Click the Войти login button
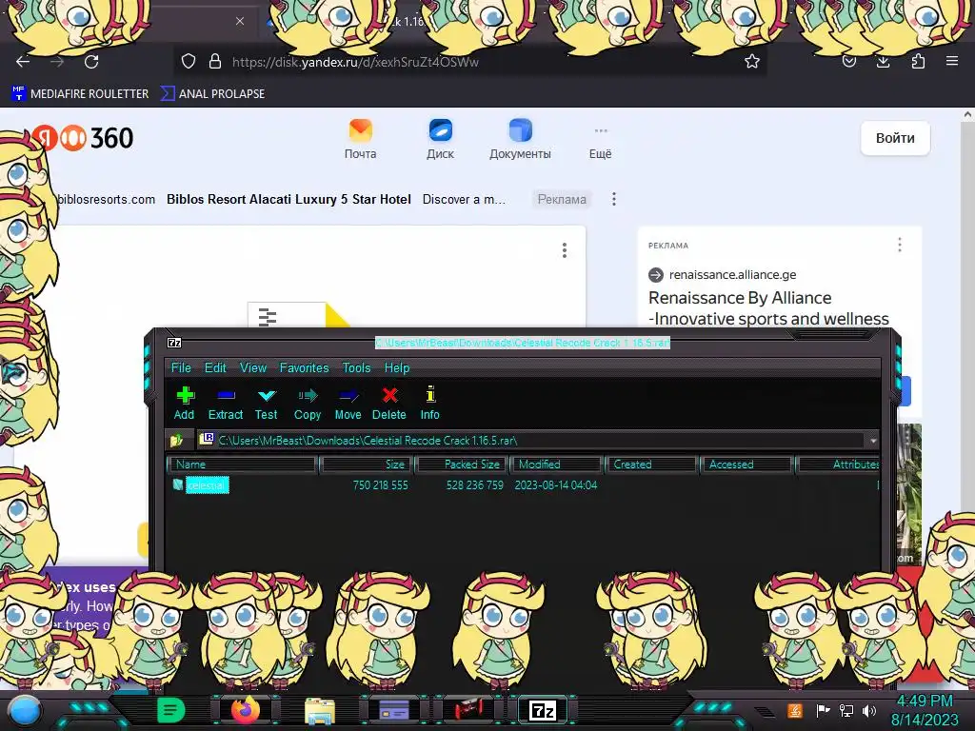 895,138
